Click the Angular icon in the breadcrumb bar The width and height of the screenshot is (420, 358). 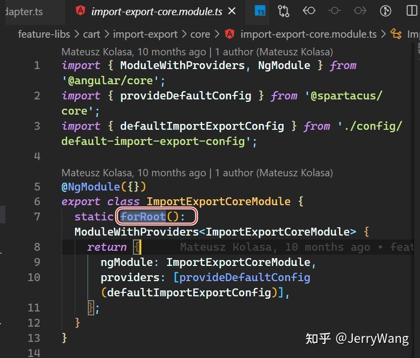pos(230,34)
